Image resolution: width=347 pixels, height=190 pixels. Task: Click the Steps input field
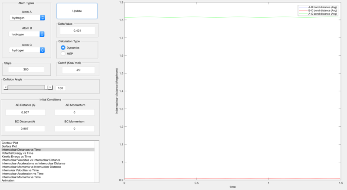click(x=26, y=69)
